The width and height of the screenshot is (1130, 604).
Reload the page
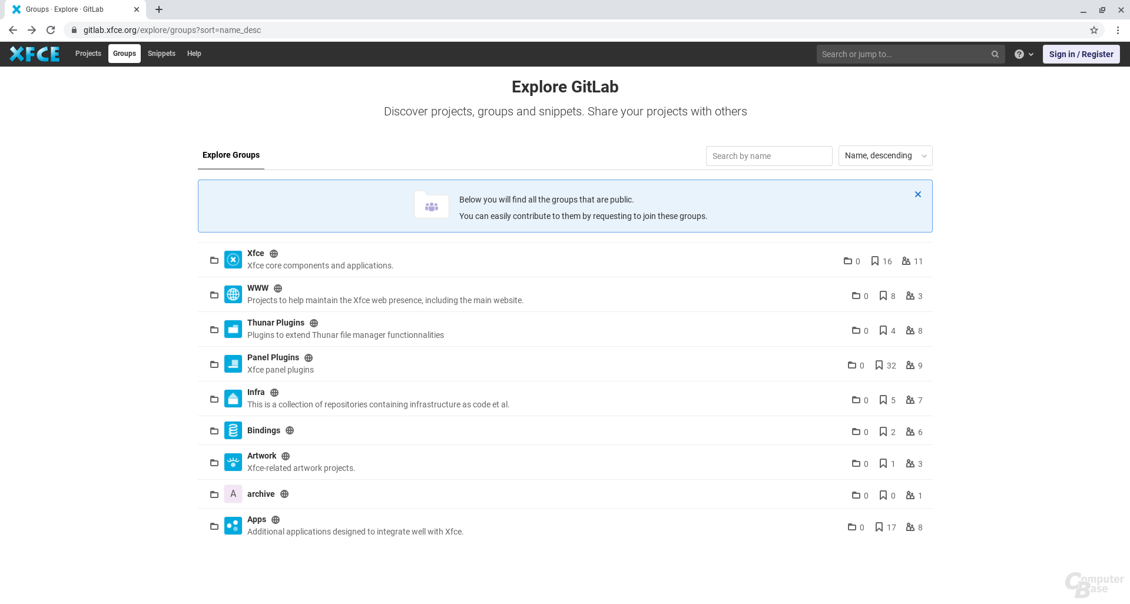pos(51,30)
